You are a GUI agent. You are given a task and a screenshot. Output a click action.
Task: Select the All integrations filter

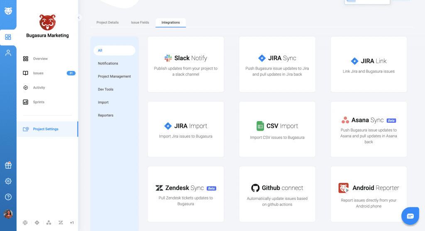pos(115,50)
